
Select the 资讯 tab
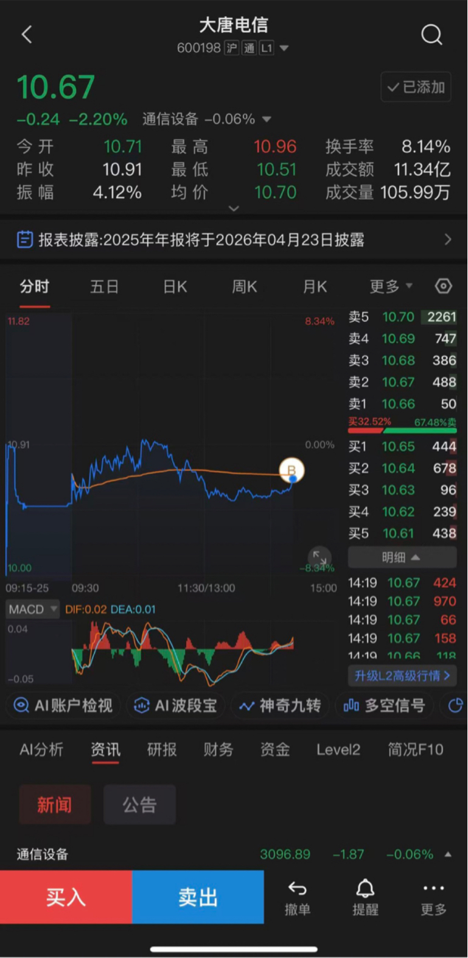[x=106, y=750]
